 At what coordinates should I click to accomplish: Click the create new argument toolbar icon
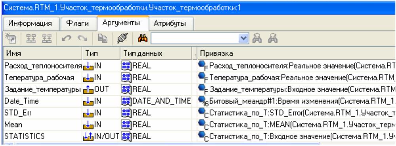(10, 39)
